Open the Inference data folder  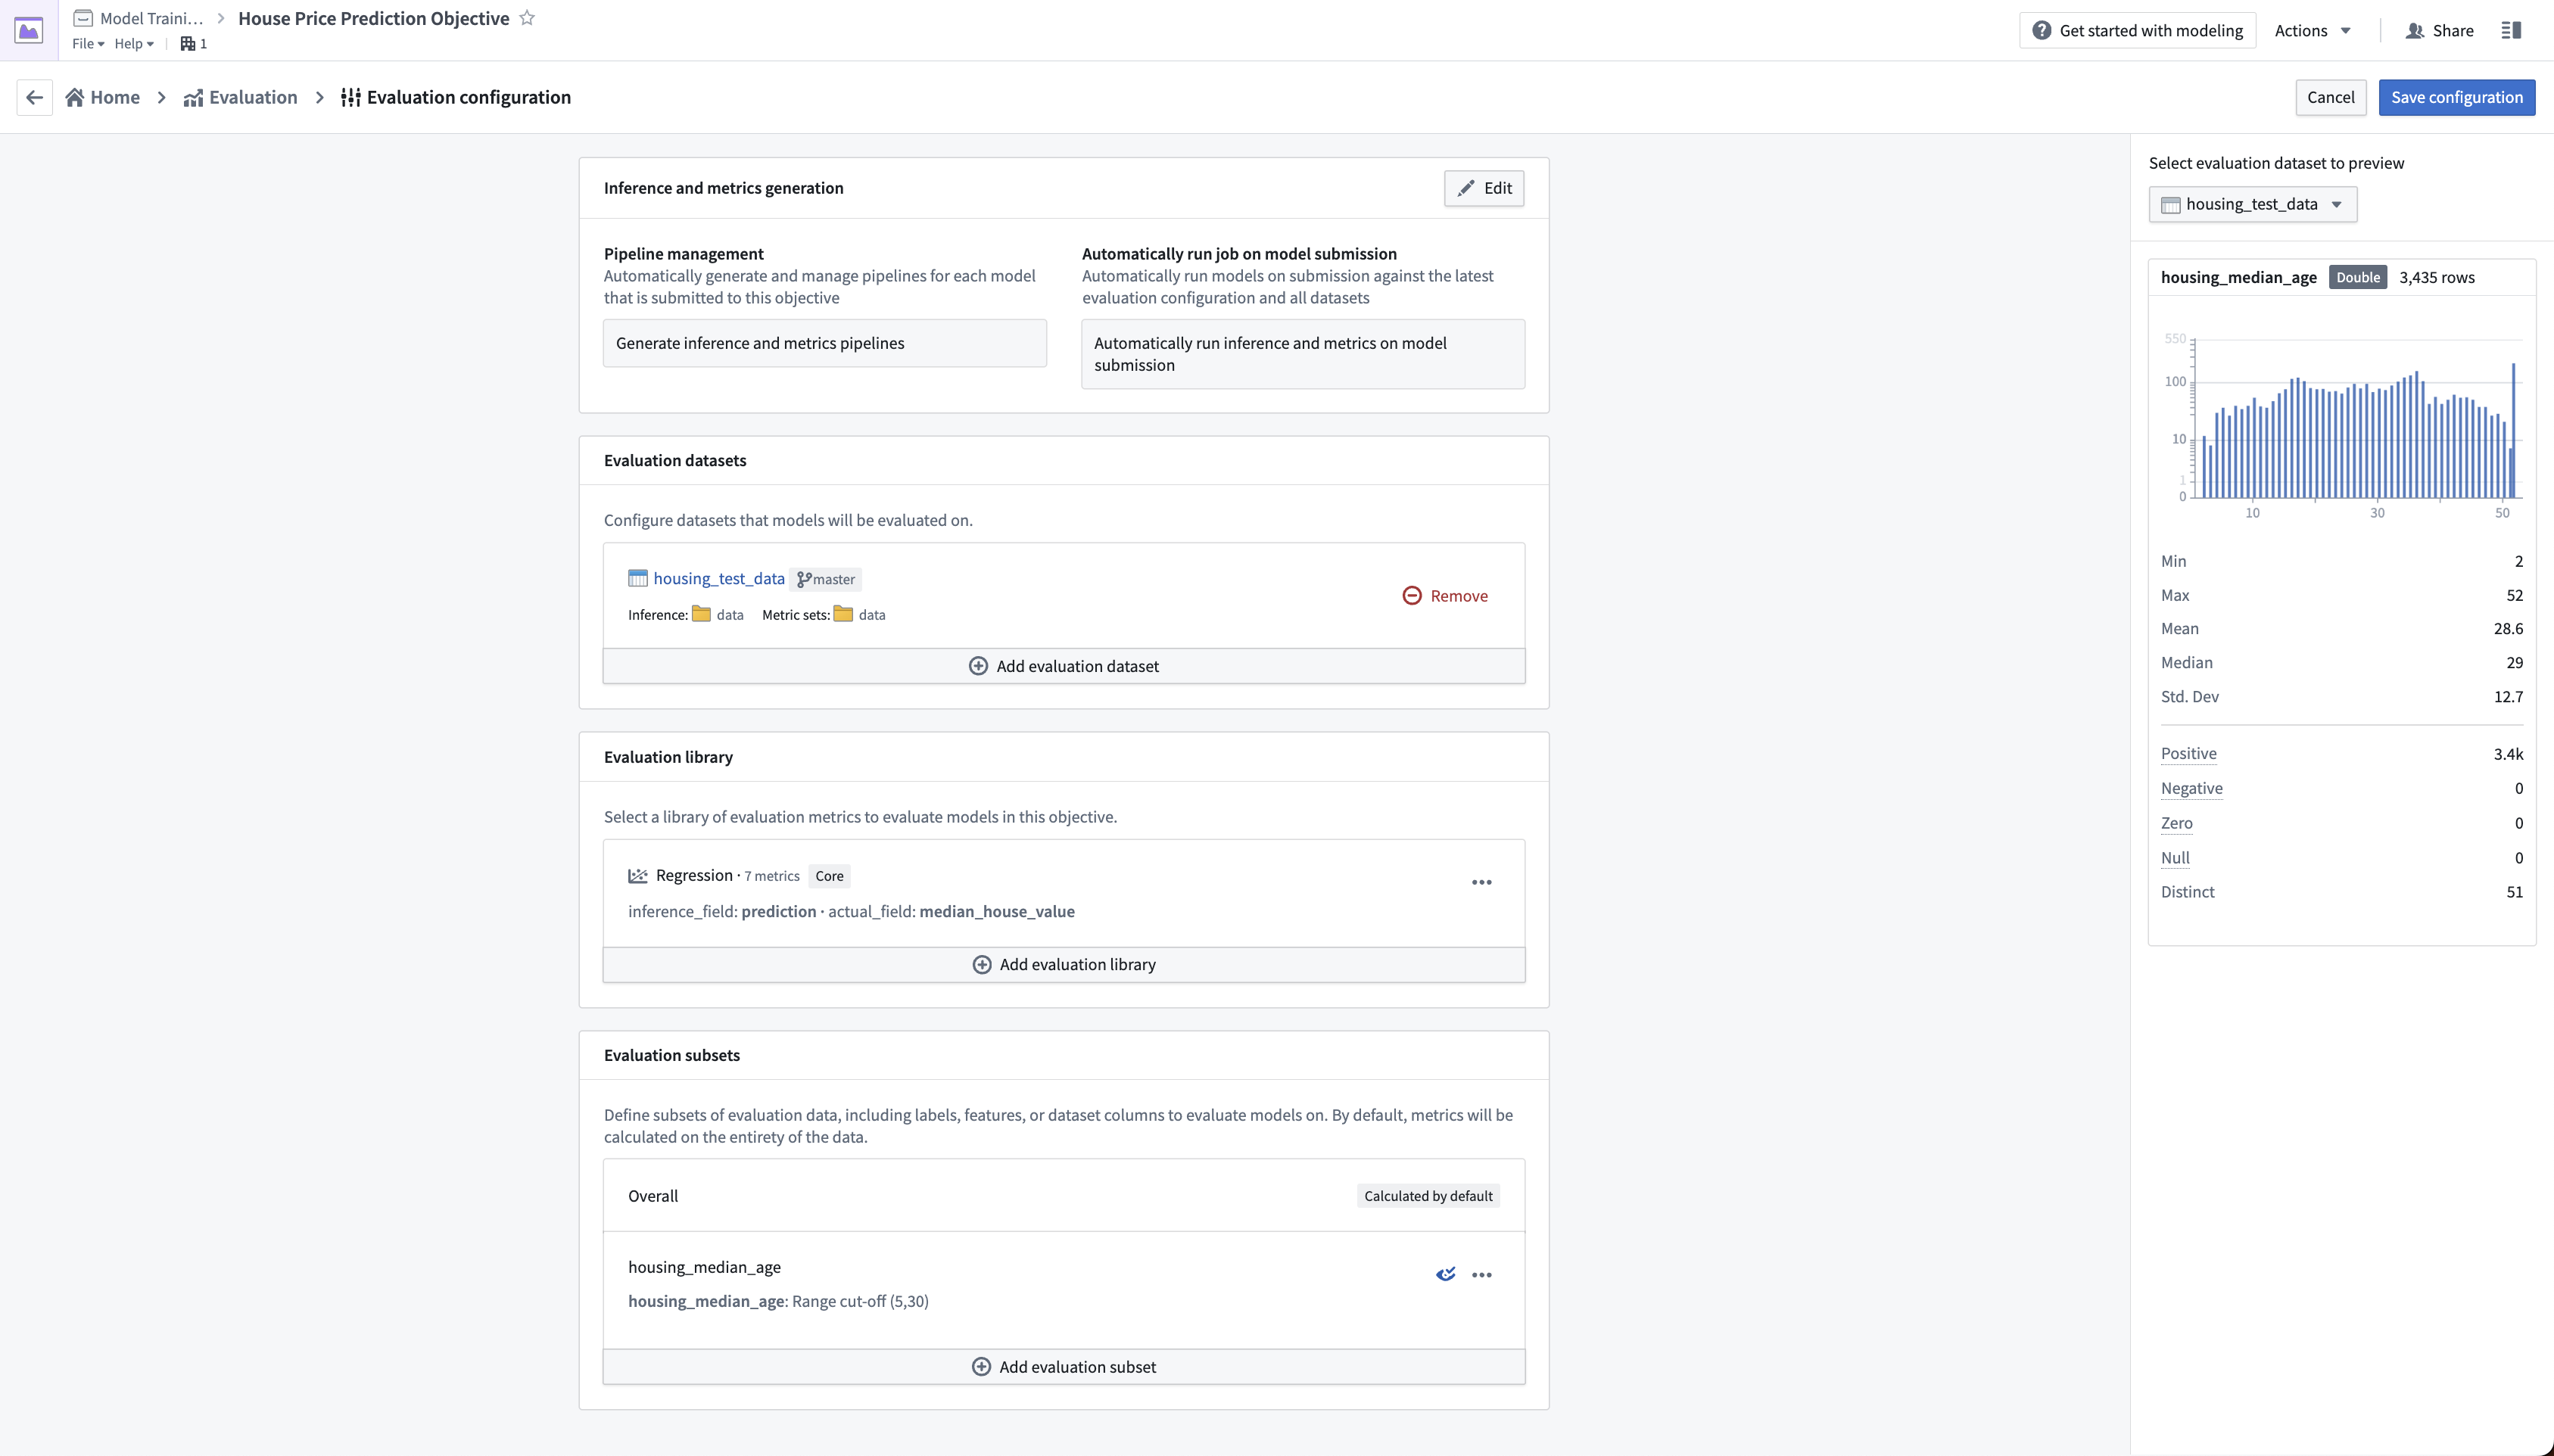coord(719,614)
